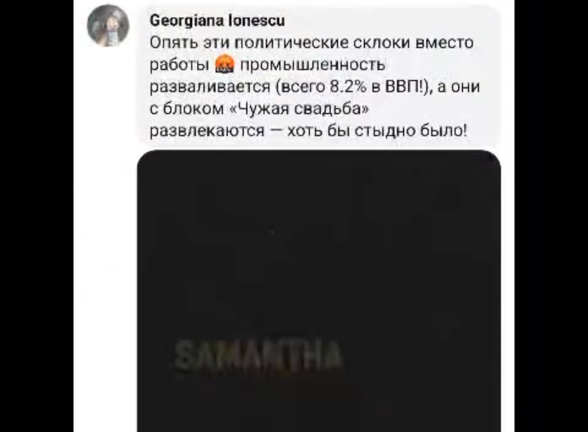Click the Georgiana Ionescu username
Screen dimensions: 588x432
click(x=217, y=20)
